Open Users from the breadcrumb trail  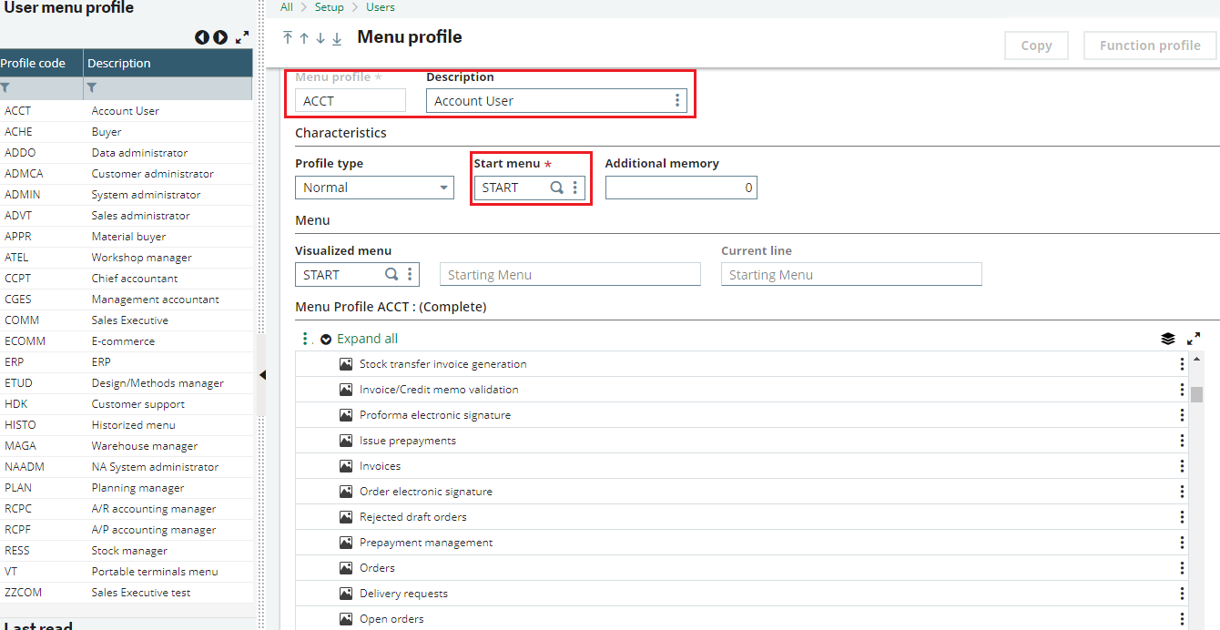tap(380, 7)
